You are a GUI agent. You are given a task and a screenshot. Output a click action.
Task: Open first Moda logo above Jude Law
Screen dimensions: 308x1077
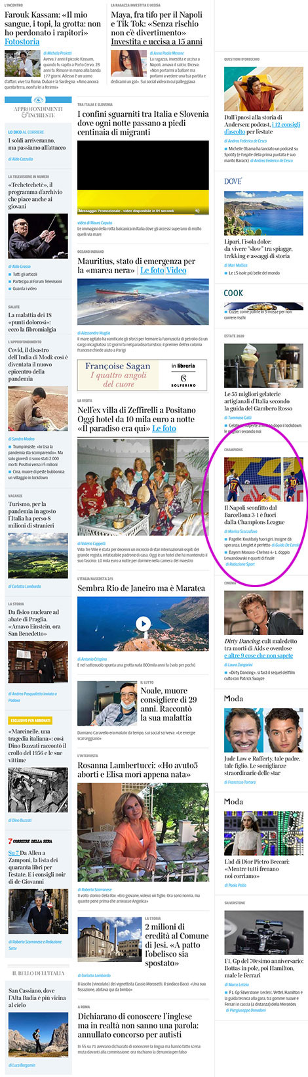[234, 699]
